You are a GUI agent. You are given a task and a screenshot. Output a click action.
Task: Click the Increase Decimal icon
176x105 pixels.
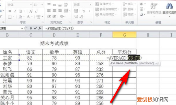coord(76,17)
